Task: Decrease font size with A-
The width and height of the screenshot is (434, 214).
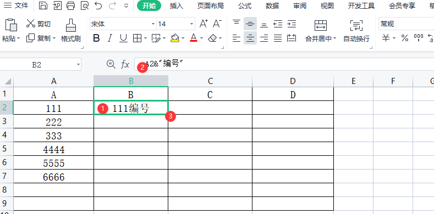Action: tap(217, 24)
